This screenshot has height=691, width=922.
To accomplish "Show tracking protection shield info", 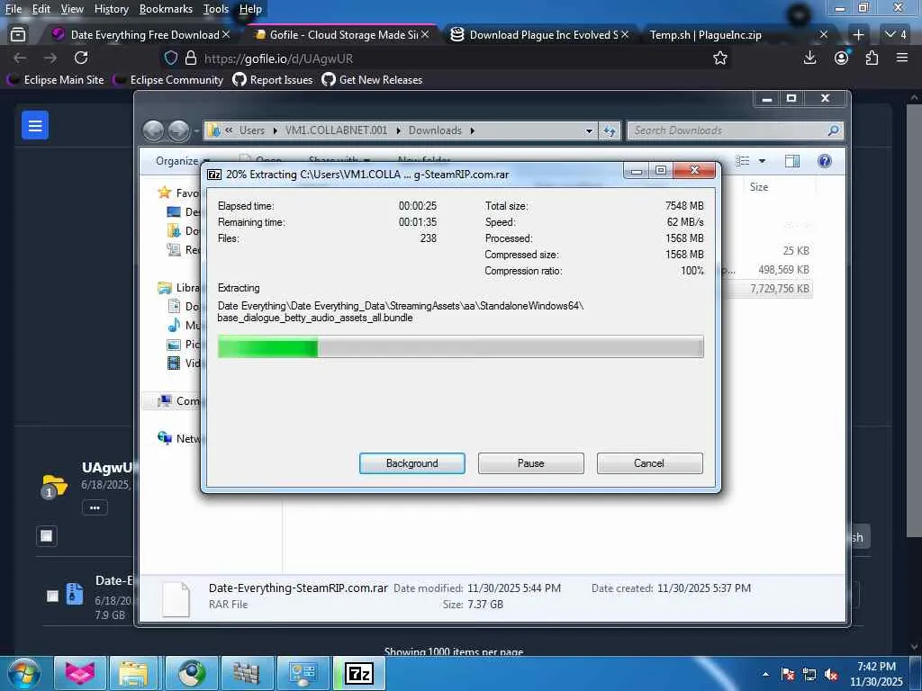I will [x=170, y=58].
